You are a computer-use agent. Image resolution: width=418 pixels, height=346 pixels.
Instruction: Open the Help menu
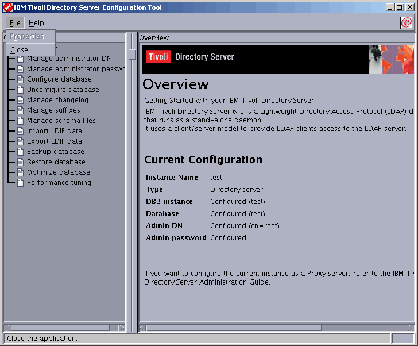click(x=36, y=23)
